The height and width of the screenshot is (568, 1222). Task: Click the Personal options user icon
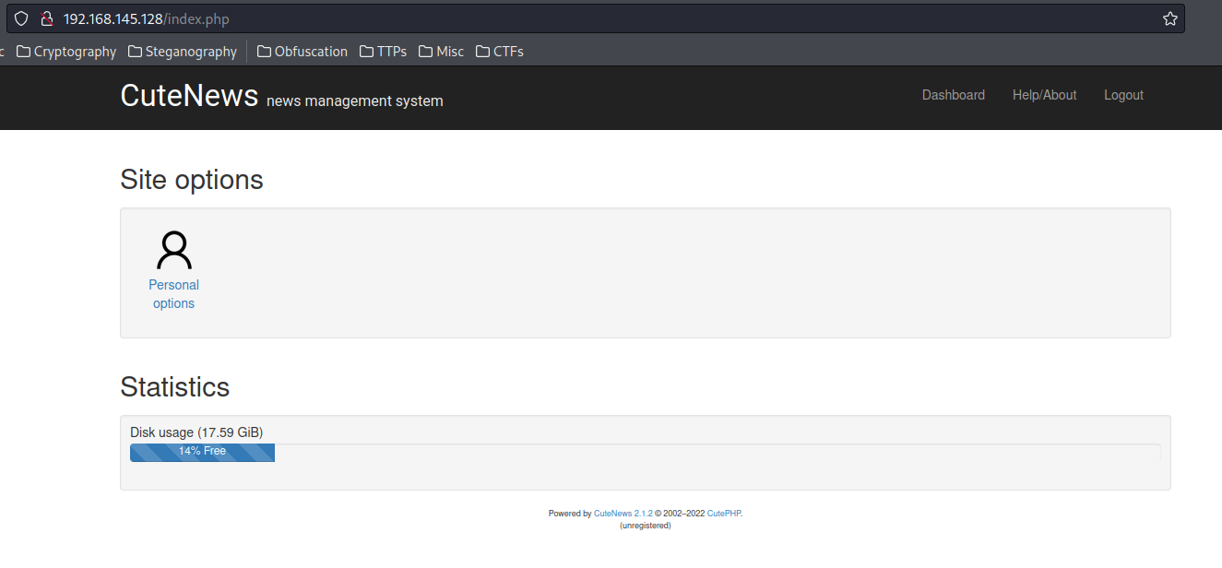pyautogui.click(x=174, y=250)
